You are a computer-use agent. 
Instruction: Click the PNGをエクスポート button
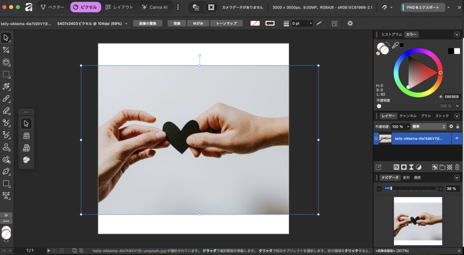pyautogui.click(x=423, y=7)
